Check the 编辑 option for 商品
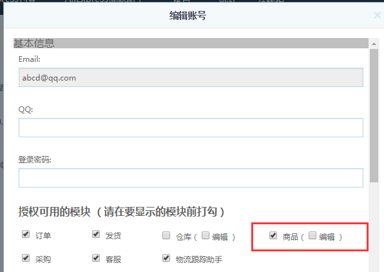 click(312, 235)
